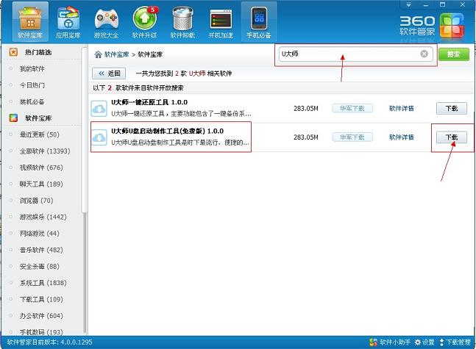Click the U大师一键还原工具 1.0.0 title
The height and width of the screenshot is (349, 476).
(149, 102)
